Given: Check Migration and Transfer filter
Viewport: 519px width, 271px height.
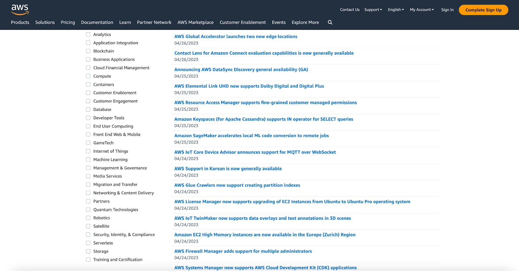Looking at the screenshot, I should coord(88,184).
